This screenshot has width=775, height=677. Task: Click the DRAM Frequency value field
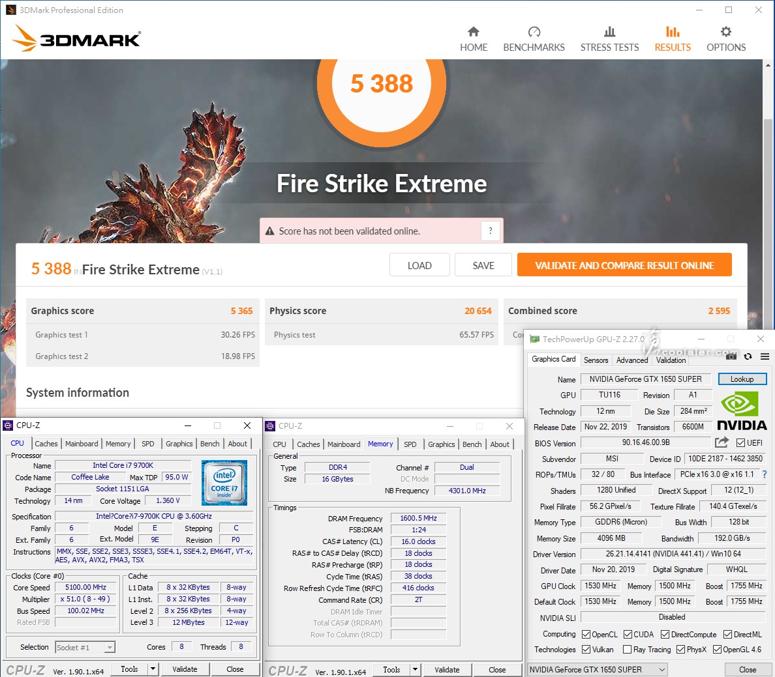[x=418, y=518]
